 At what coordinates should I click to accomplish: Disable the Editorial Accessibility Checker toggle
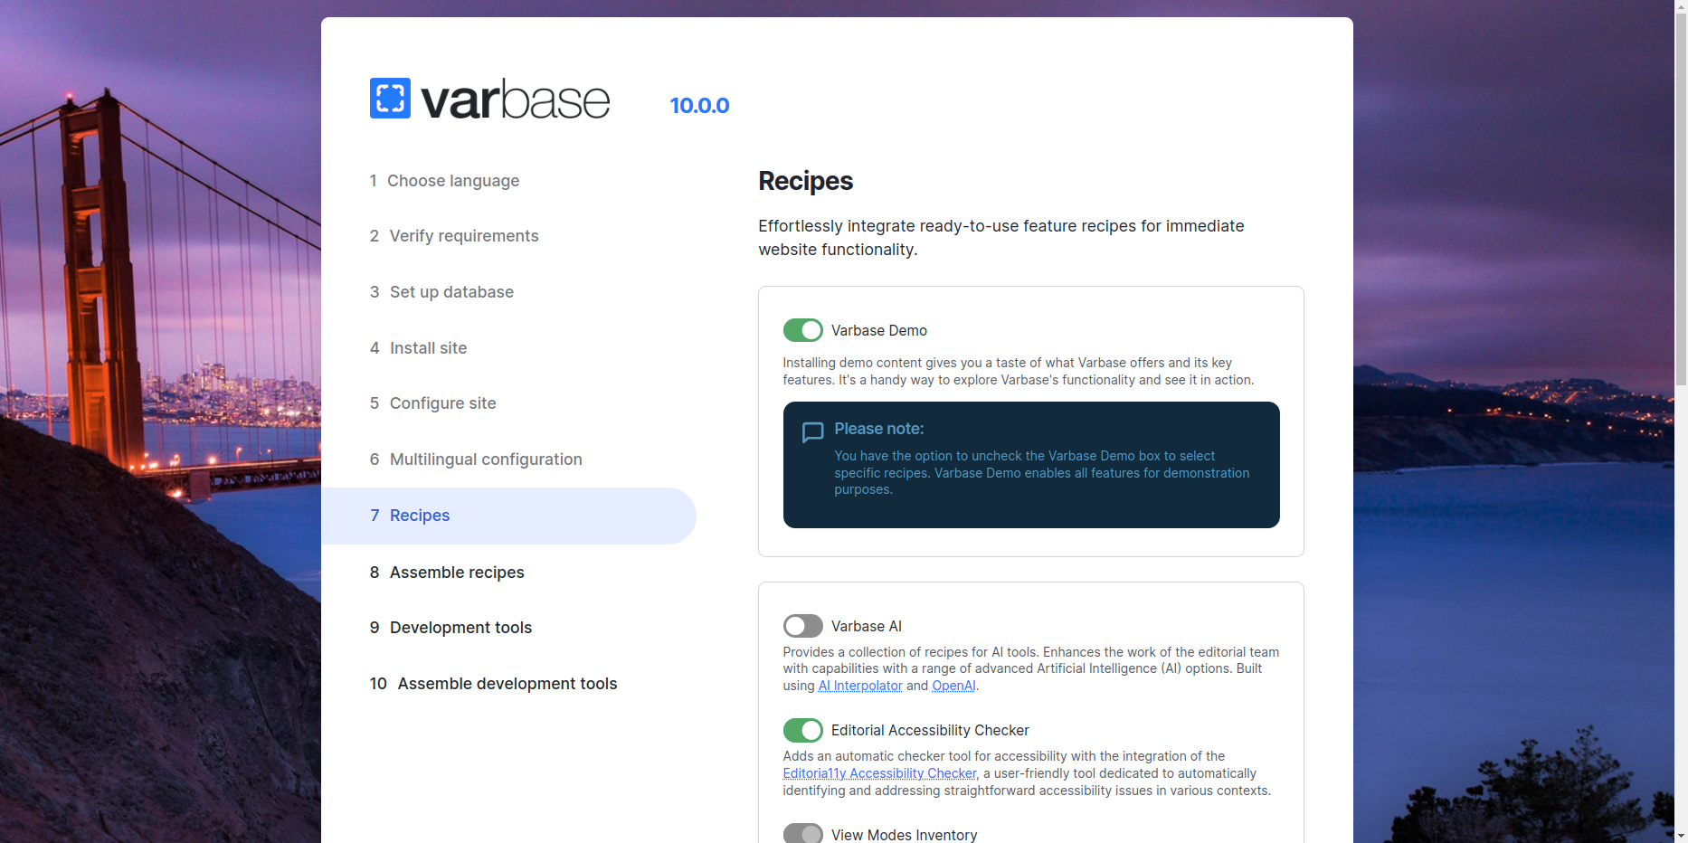[x=802, y=730]
